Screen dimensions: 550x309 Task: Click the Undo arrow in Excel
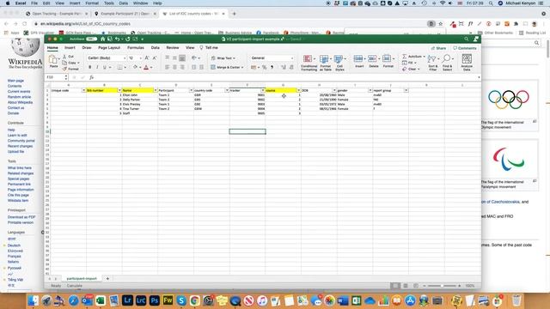(x=118, y=39)
